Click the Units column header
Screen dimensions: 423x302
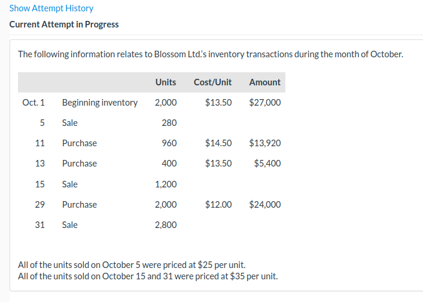point(165,82)
